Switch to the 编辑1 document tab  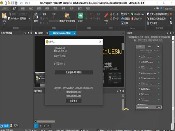(x=41, y=33)
